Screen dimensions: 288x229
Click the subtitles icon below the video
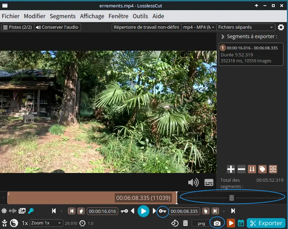click(209, 182)
